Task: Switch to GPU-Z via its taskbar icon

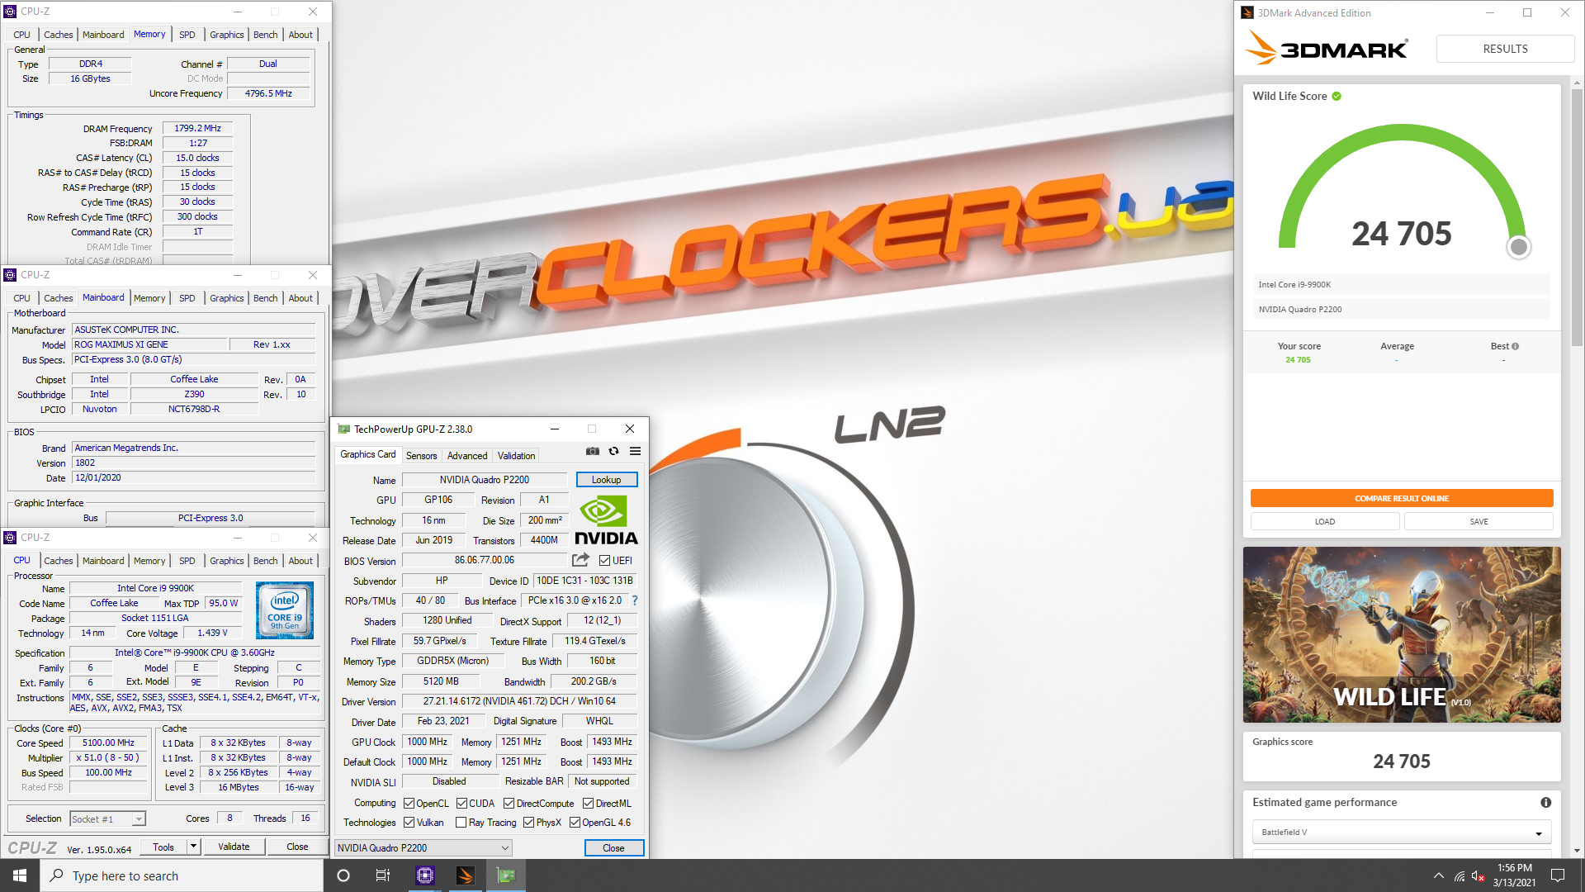Action: tap(506, 875)
